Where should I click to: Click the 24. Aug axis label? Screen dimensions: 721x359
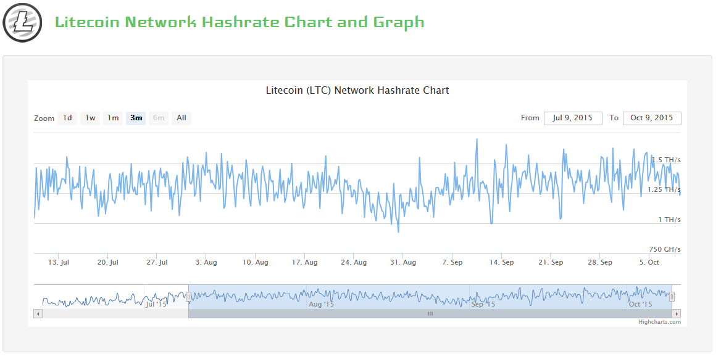click(354, 263)
